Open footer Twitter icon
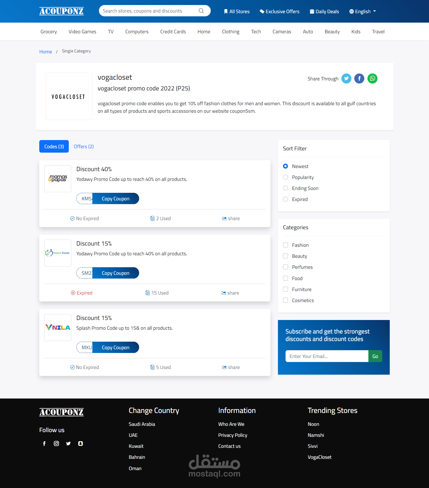The width and height of the screenshot is (429, 488). (68, 443)
